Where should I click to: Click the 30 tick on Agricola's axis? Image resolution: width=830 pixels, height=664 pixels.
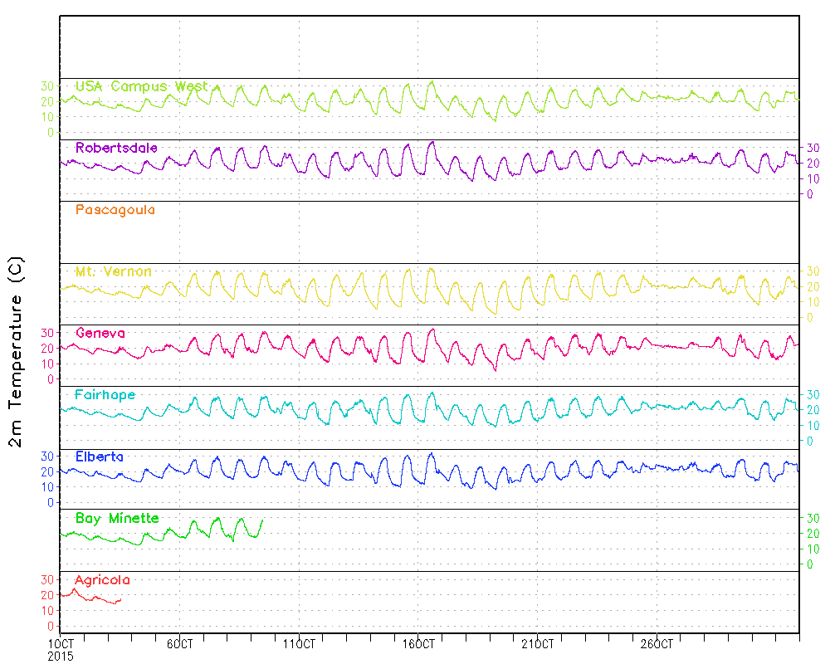point(48,579)
